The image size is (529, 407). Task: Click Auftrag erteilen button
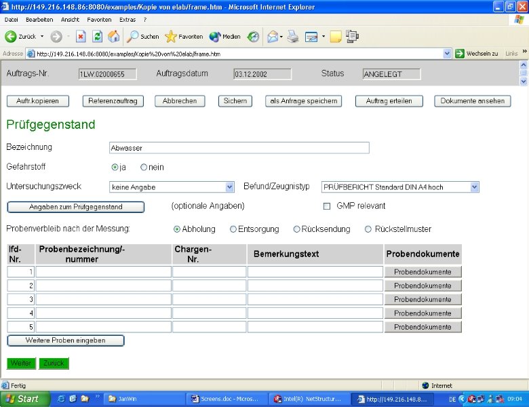(389, 101)
